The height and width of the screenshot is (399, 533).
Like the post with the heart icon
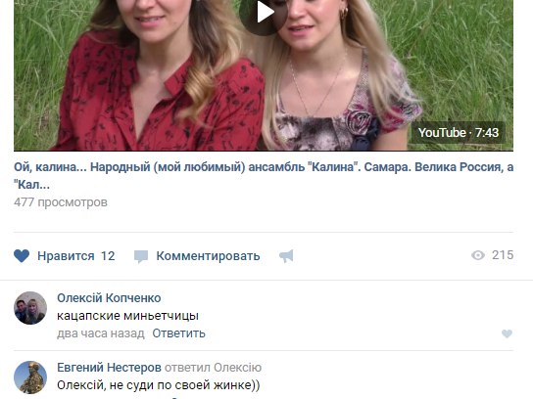pyautogui.click(x=22, y=256)
